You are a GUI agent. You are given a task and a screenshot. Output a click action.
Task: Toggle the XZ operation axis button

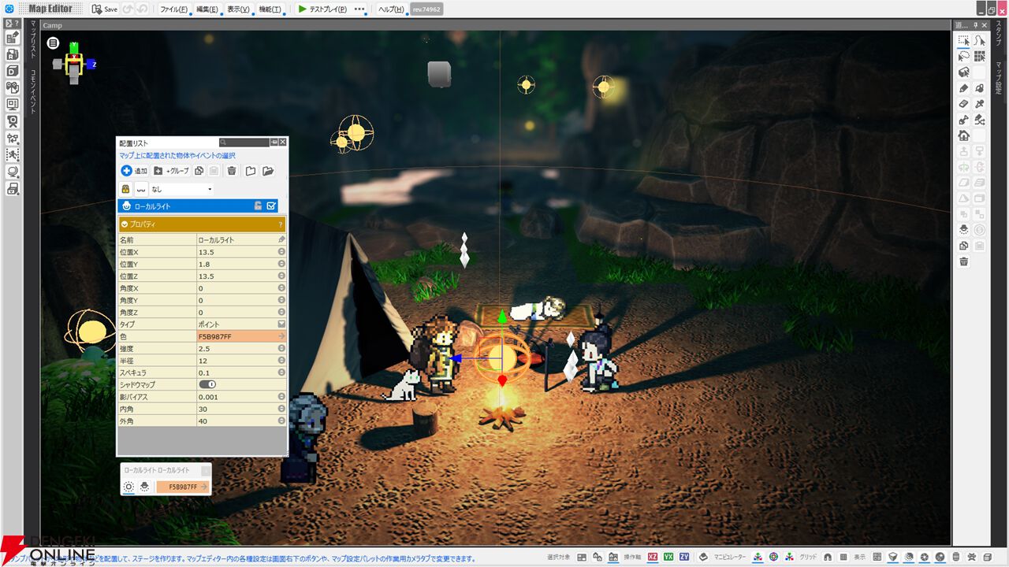coord(653,557)
